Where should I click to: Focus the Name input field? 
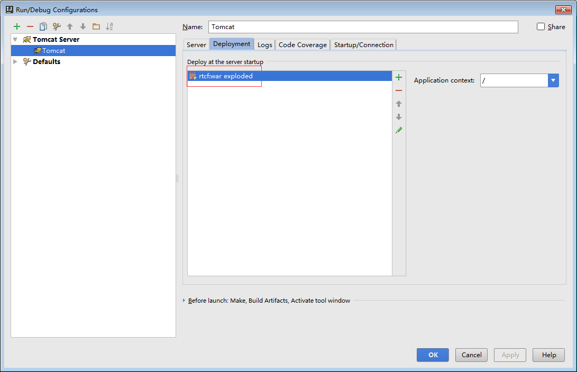(363, 27)
